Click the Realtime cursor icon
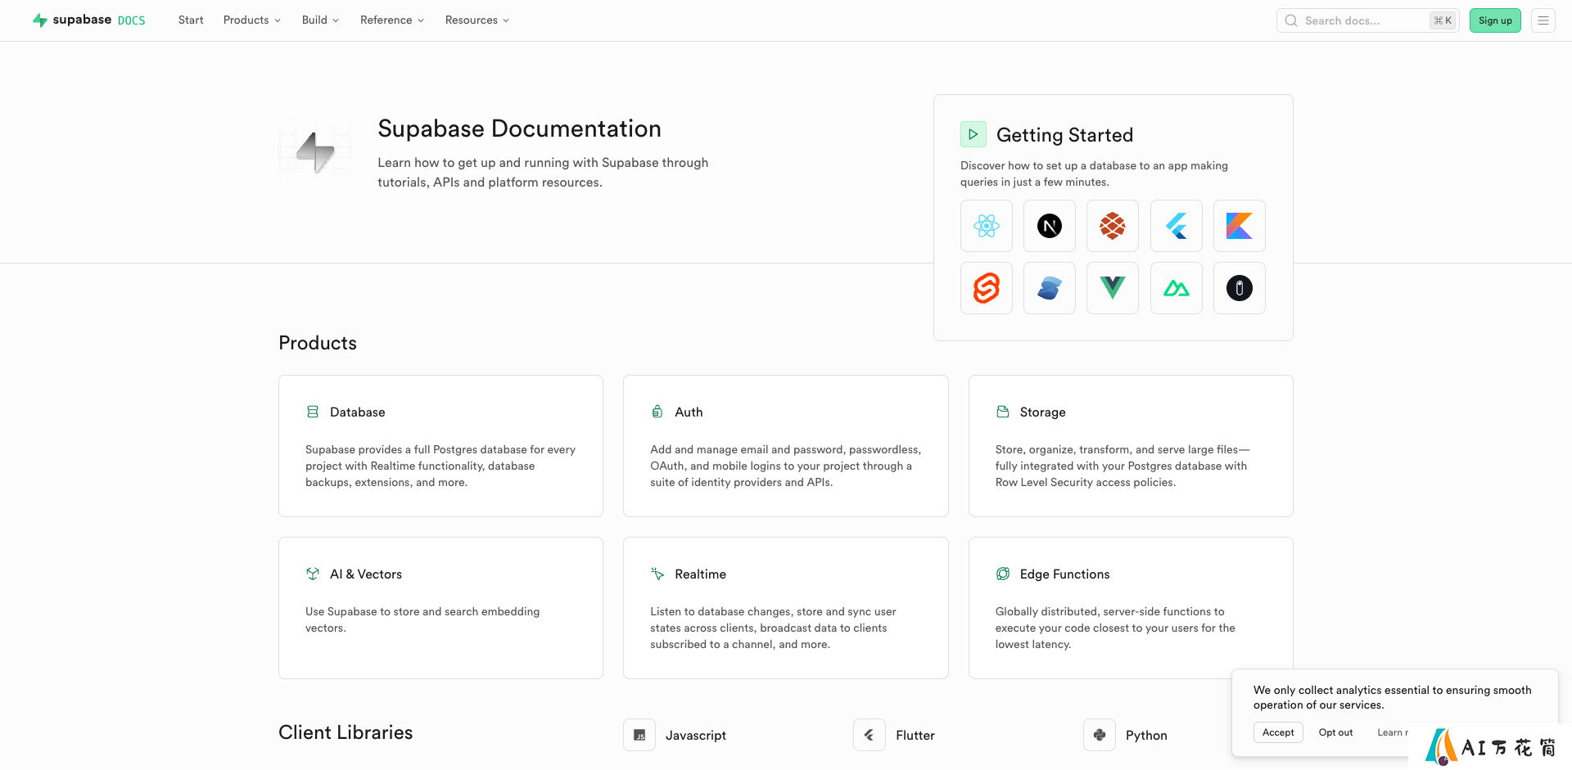Image resolution: width=1572 pixels, height=770 pixels. 657,574
